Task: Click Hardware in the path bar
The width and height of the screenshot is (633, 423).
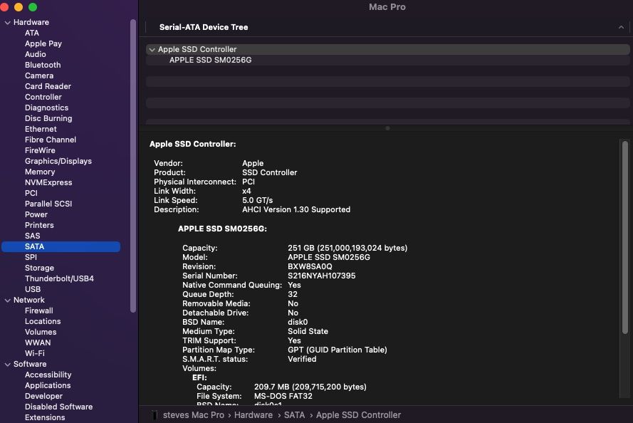Action: click(253, 415)
